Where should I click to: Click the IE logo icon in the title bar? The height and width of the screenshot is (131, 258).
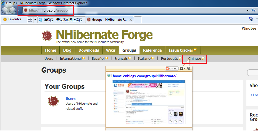click(x=3, y=3)
